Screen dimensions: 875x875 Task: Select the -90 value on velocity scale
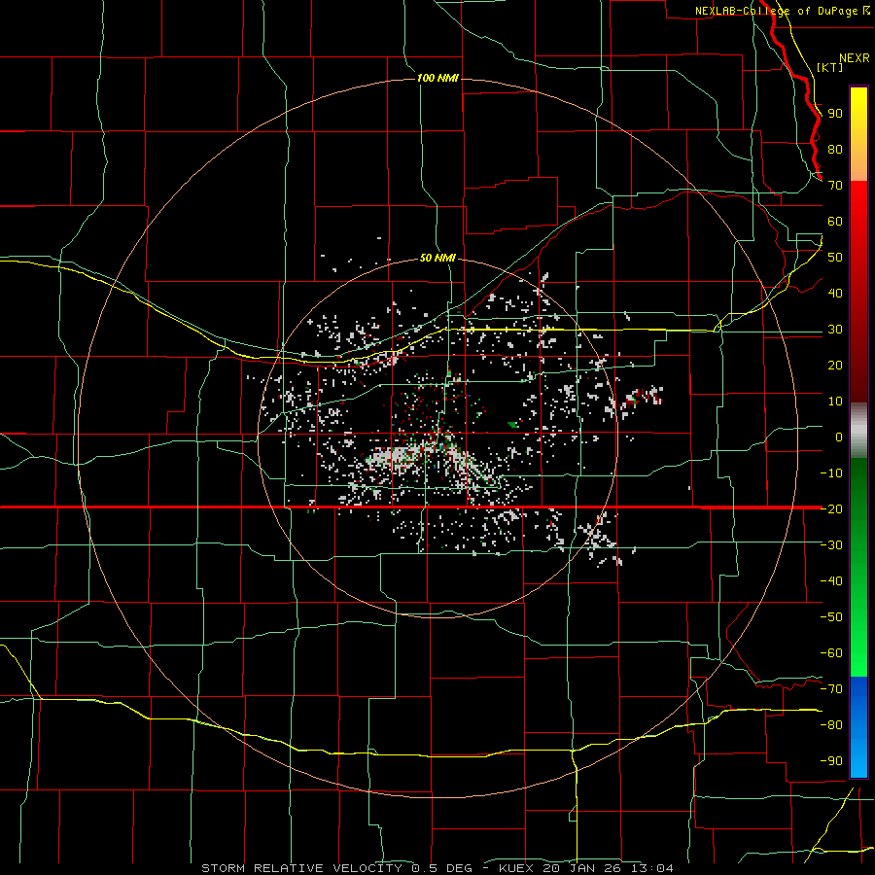coord(831,761)
